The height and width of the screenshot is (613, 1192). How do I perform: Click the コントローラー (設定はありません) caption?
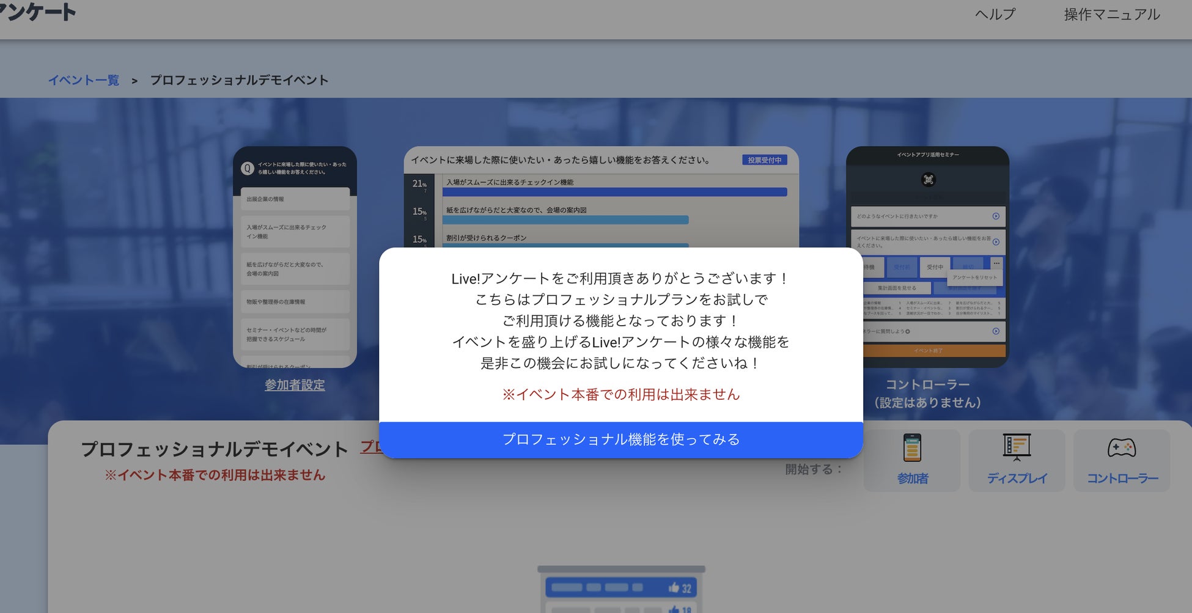(927, 393)
